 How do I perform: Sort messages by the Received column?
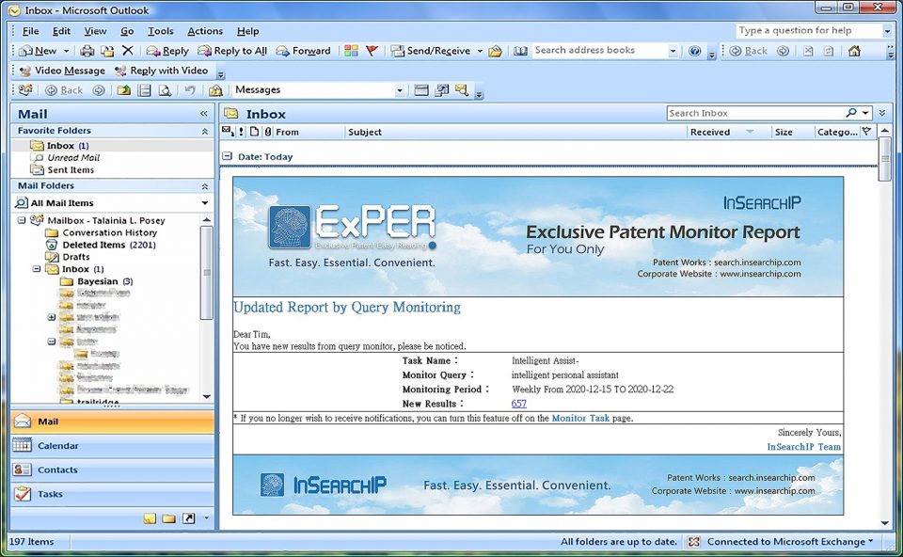click(729, 132)
